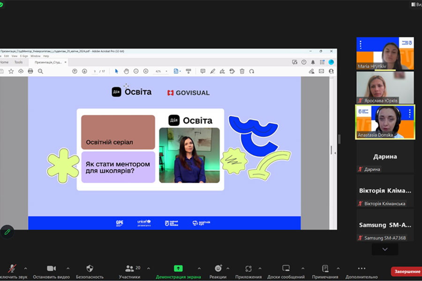
Task: Open the Безопасность shield icon
Action: 90,268
